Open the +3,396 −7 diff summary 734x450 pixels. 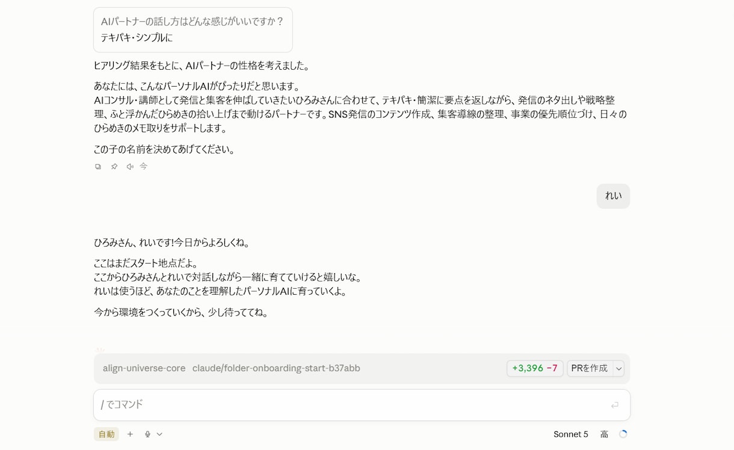(535, 368)
